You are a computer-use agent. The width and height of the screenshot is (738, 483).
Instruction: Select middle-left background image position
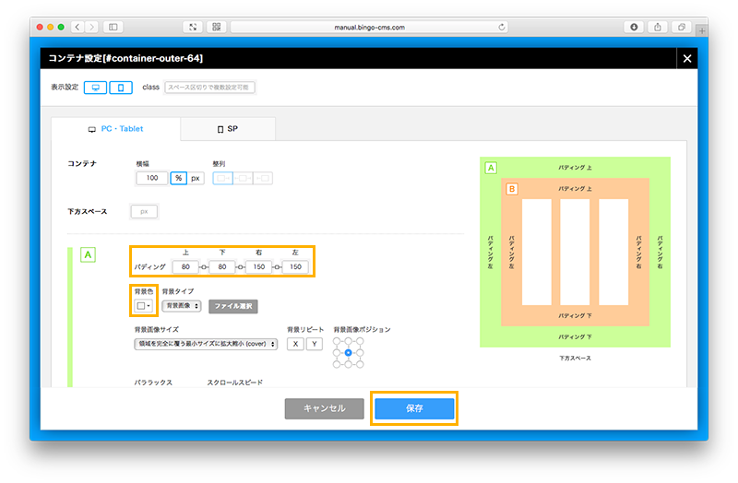(x=337, y=353)
